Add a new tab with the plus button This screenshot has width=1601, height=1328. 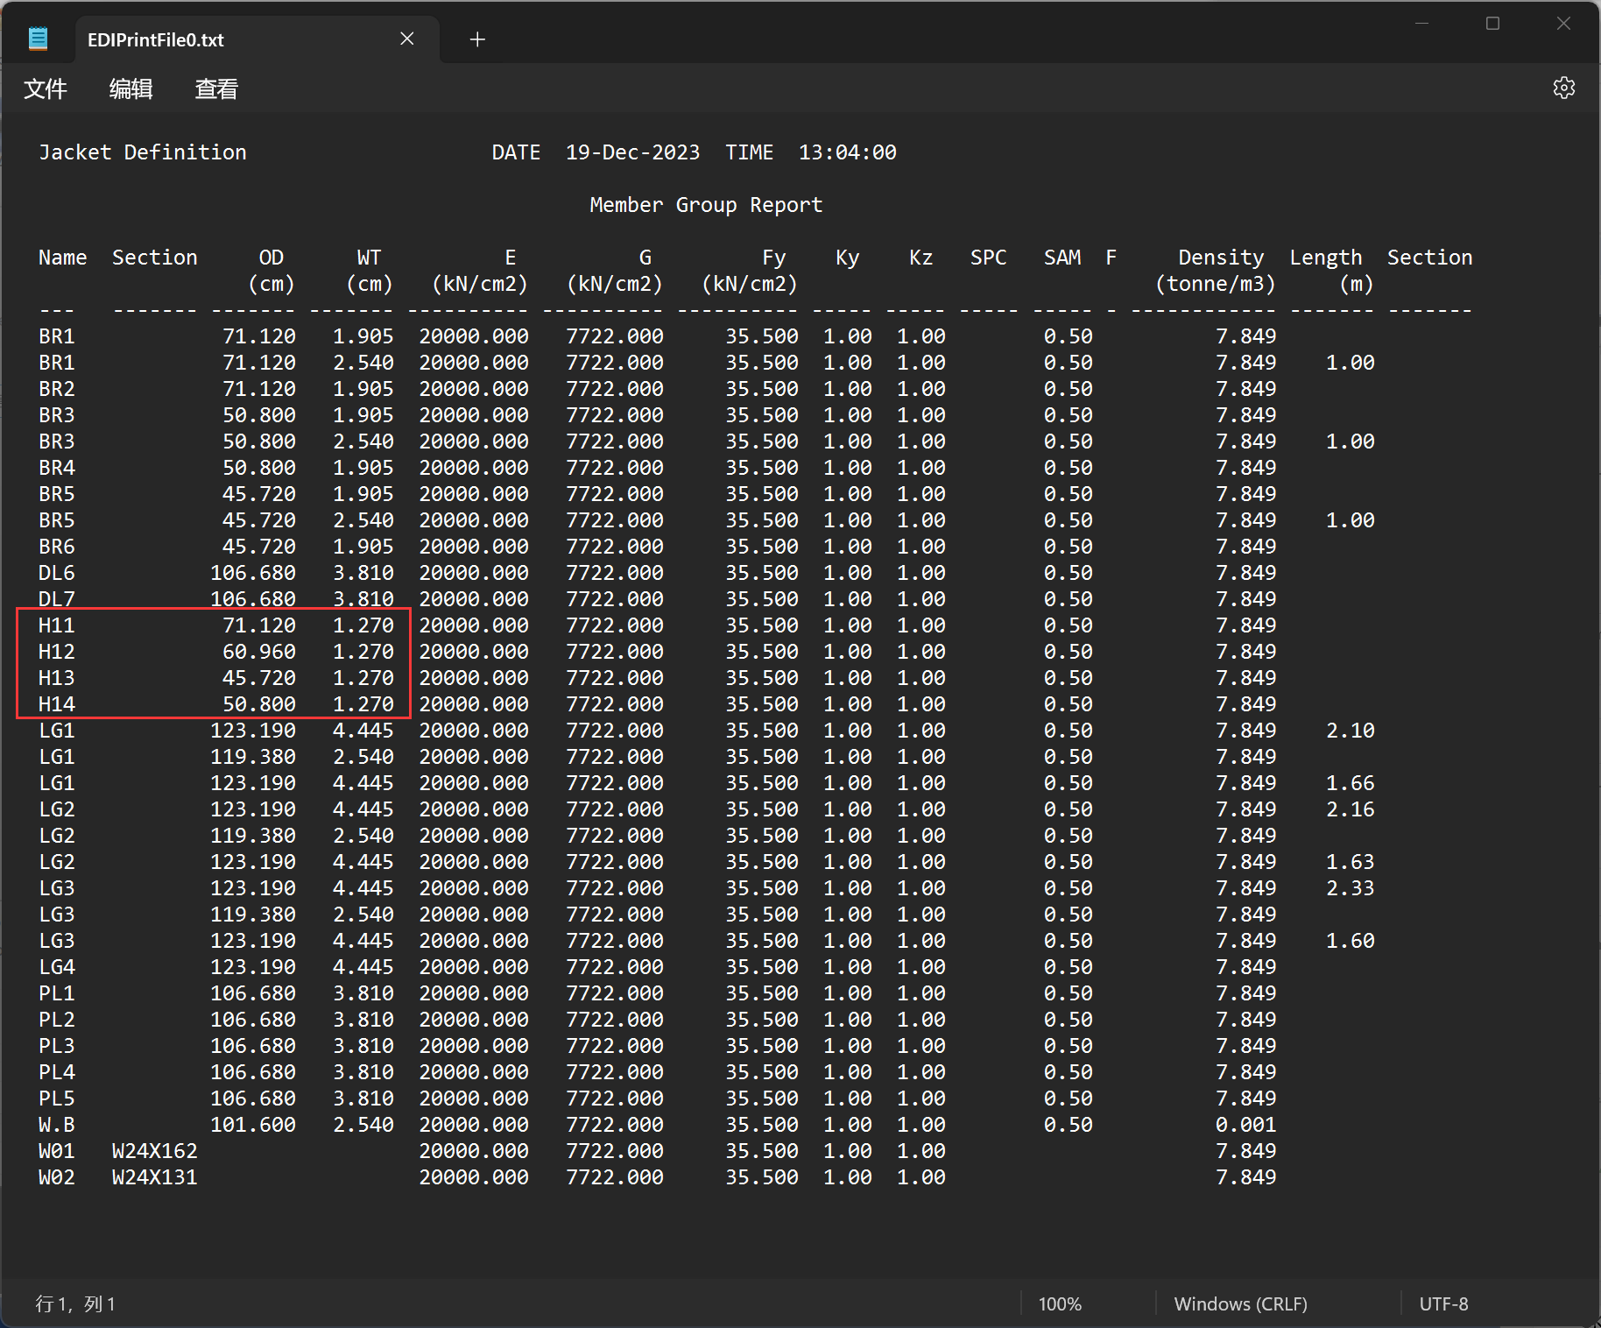pos(477,39)
